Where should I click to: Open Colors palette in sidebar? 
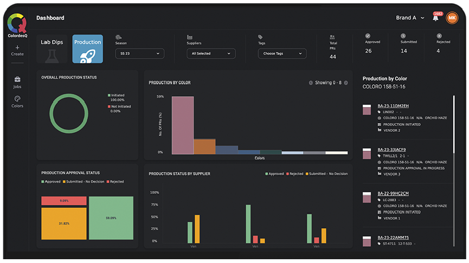click(x=17, y=99)
